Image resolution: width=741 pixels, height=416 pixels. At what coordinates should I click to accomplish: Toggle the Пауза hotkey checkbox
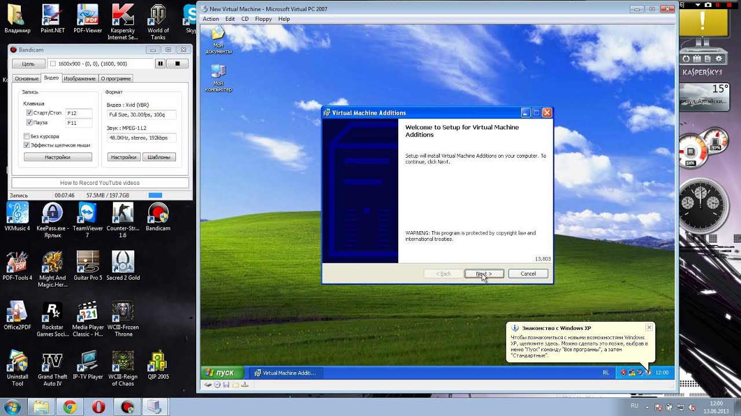pos(29,122)
